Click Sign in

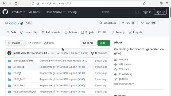pos(147,12)
